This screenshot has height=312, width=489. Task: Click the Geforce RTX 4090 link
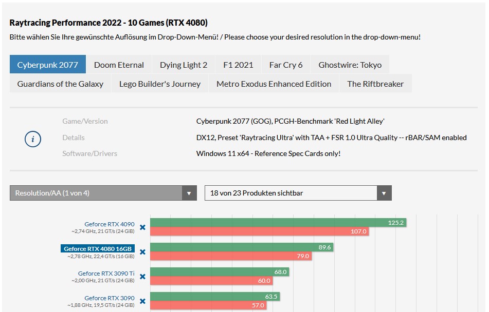pyautogui.click(x=110, y=224)
